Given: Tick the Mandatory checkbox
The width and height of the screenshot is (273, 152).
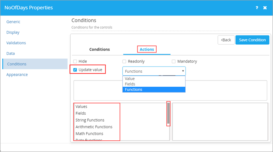Looking at the screenshot, I should pyautogui.click(x=173, y=61).
